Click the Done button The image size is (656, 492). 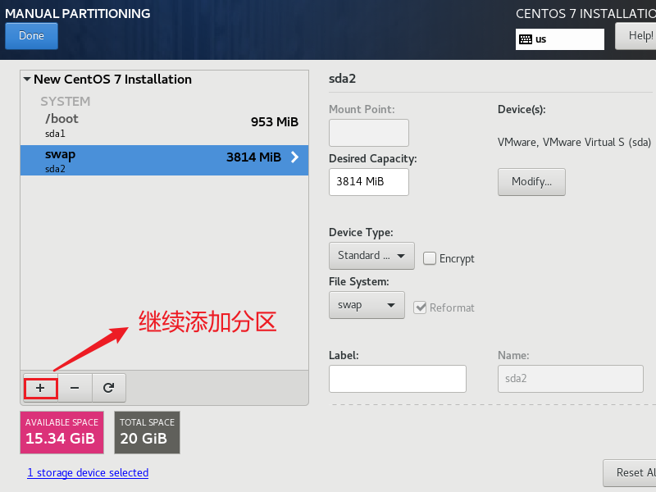tap(31, 36)
